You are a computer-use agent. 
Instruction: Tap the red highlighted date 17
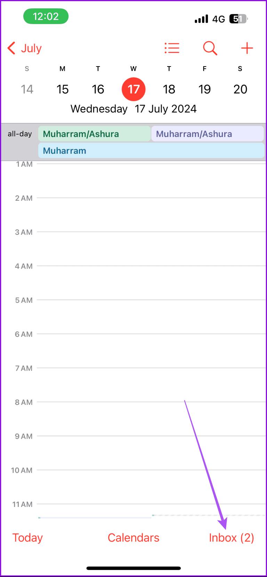click(133, 89)
